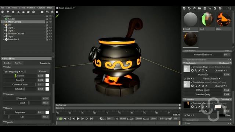Open viewport settings gear icon
The width and height of the screenshot is (235, 132).
point(57,12)
